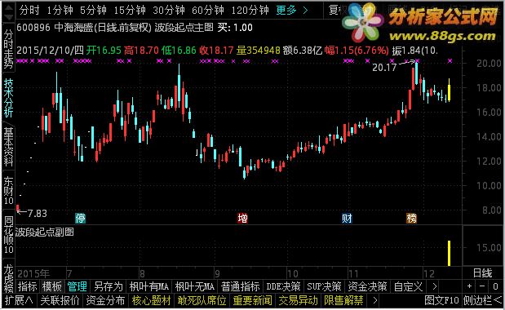Screen dimensions: 505x310
Task: Expand more indicator tabs after 自定义
Action: click(x=435, y=286)
